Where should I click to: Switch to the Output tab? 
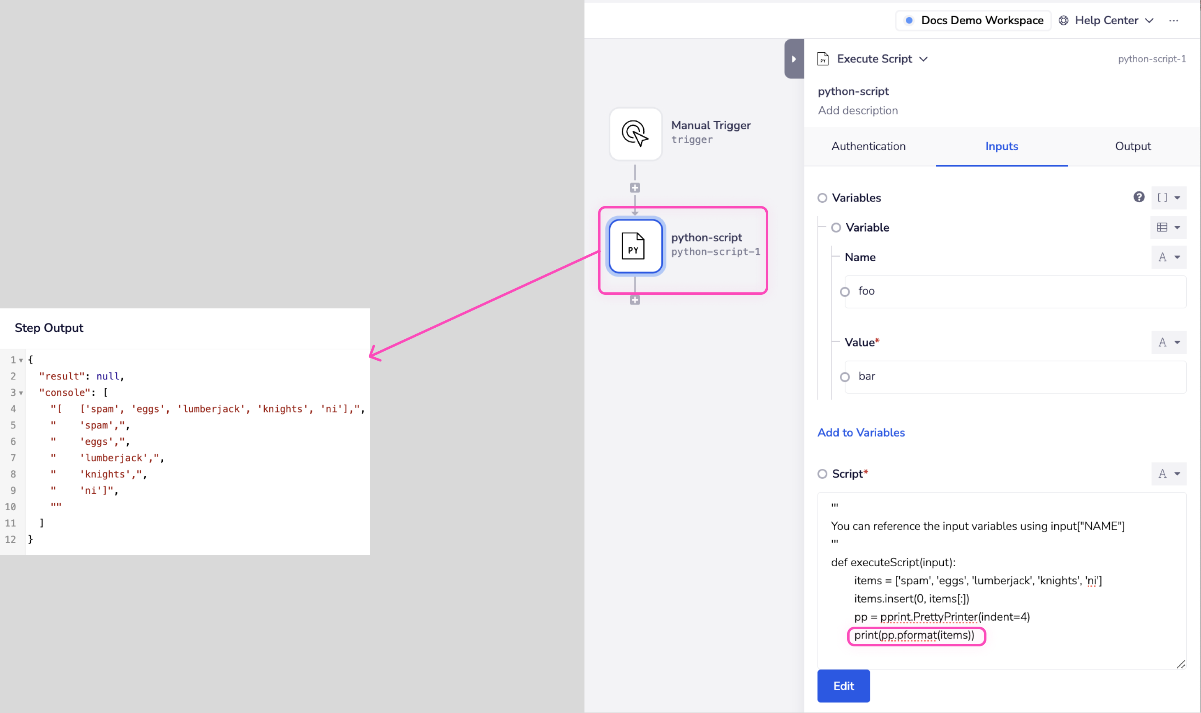click(x=1132, y=146)
